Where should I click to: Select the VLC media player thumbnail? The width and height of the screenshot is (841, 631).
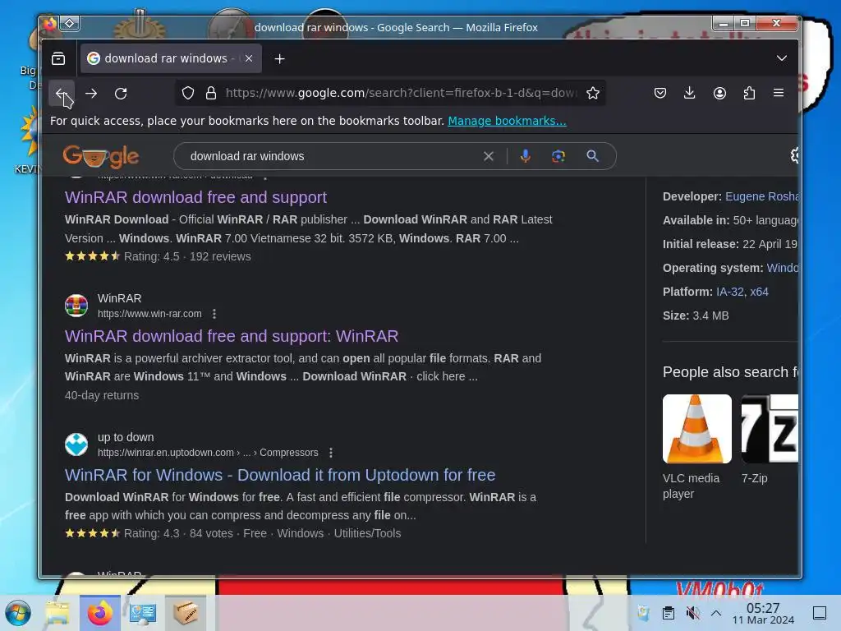pos(697,429)
